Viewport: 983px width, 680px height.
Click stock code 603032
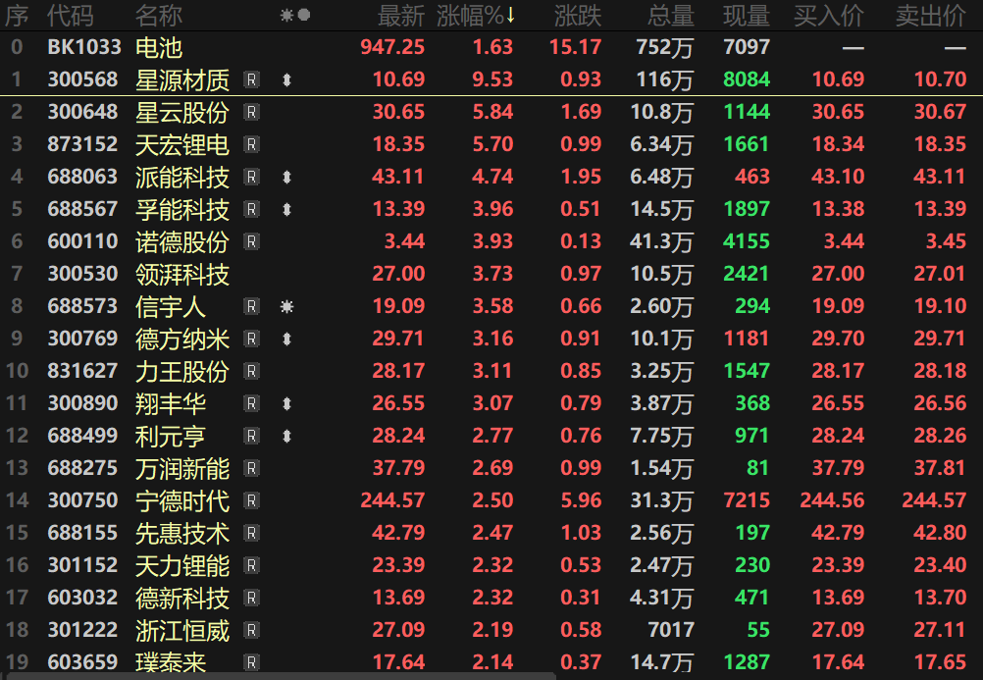pos(82,598)
